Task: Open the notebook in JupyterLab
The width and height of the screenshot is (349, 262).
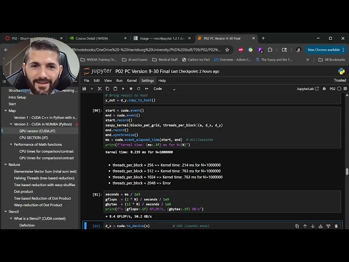Action: [x=308, y=88]
